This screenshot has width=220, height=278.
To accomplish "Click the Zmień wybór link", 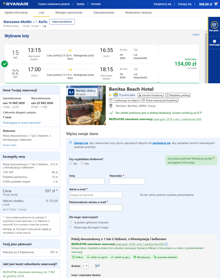I will click(9, 145).
